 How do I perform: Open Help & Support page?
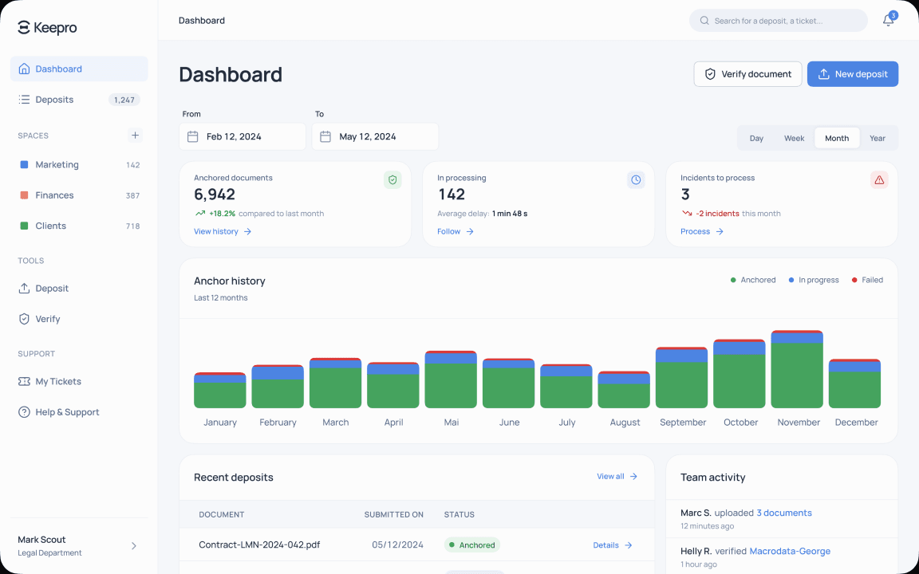79,411
